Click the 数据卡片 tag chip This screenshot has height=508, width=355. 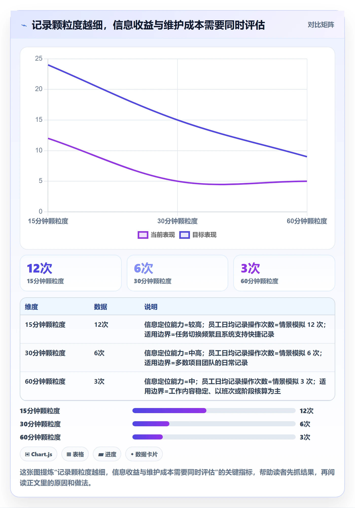point(144,454)
